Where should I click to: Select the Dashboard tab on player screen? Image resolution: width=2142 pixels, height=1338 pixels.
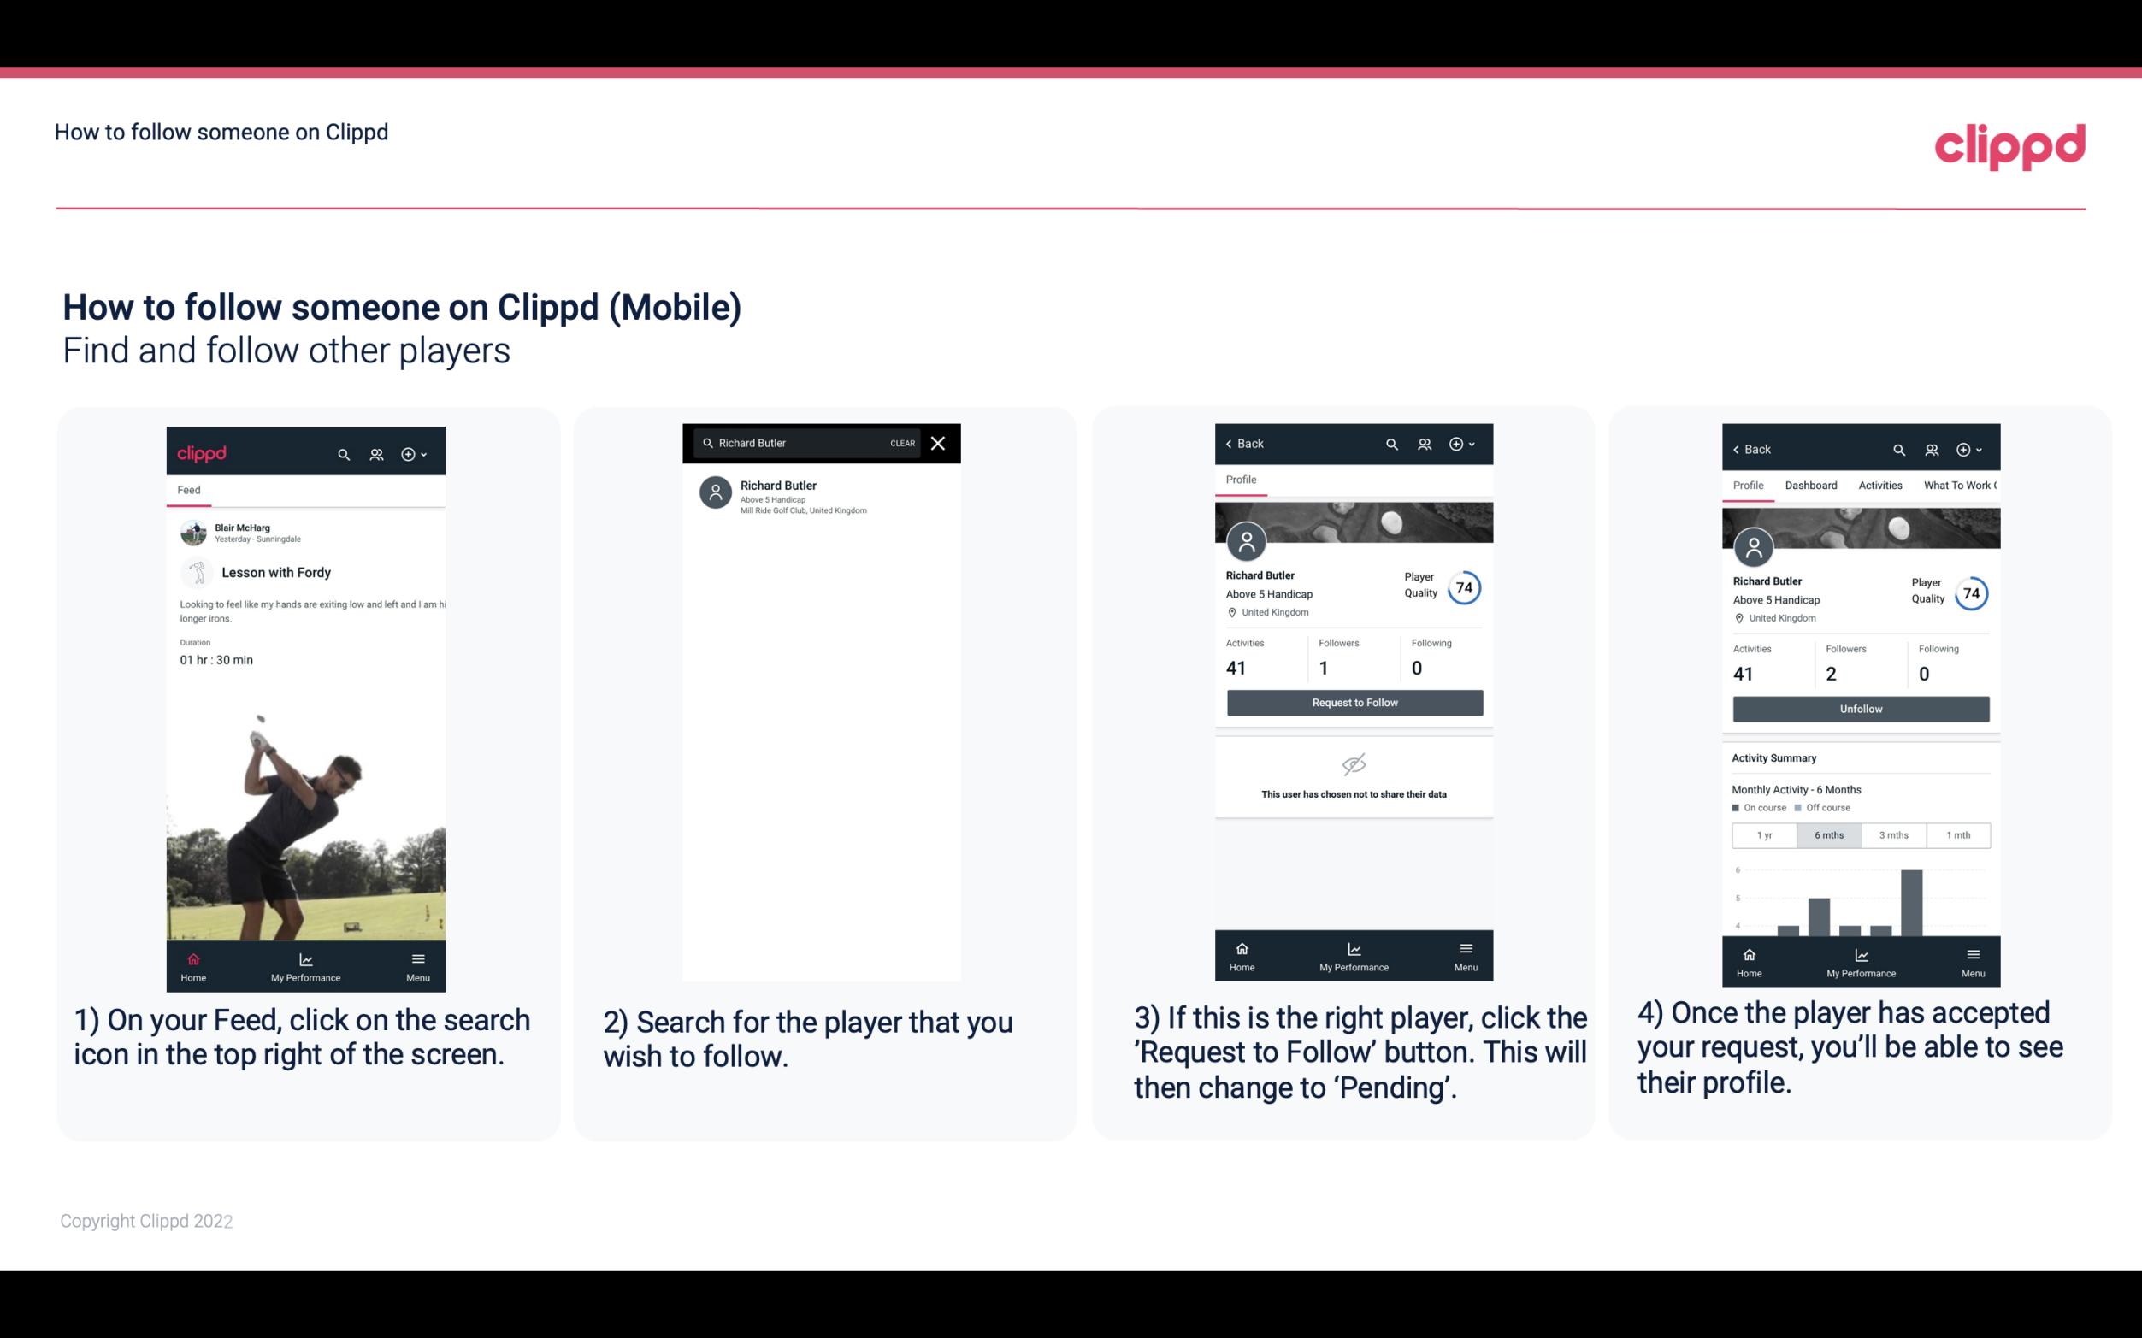1811,484
